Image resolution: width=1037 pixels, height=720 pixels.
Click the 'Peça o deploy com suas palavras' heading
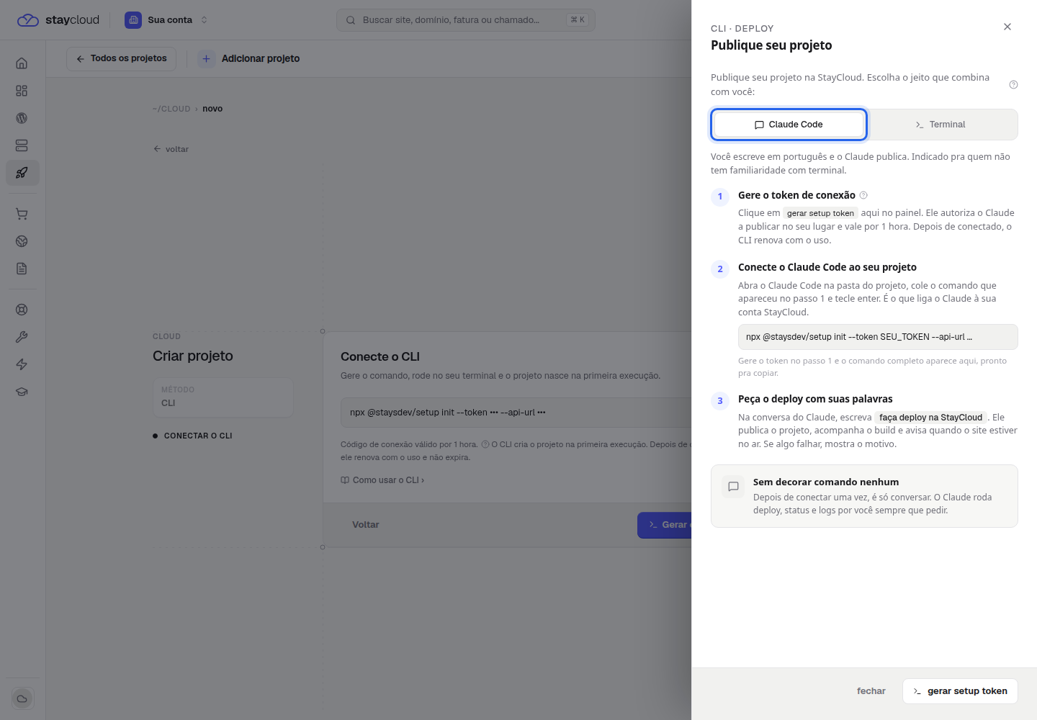click(815, 399)
